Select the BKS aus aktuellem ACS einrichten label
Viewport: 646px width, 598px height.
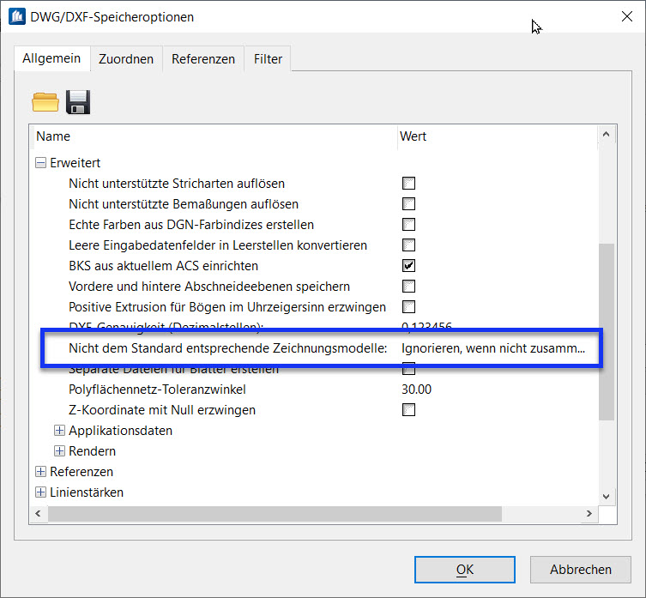(163, 266)
